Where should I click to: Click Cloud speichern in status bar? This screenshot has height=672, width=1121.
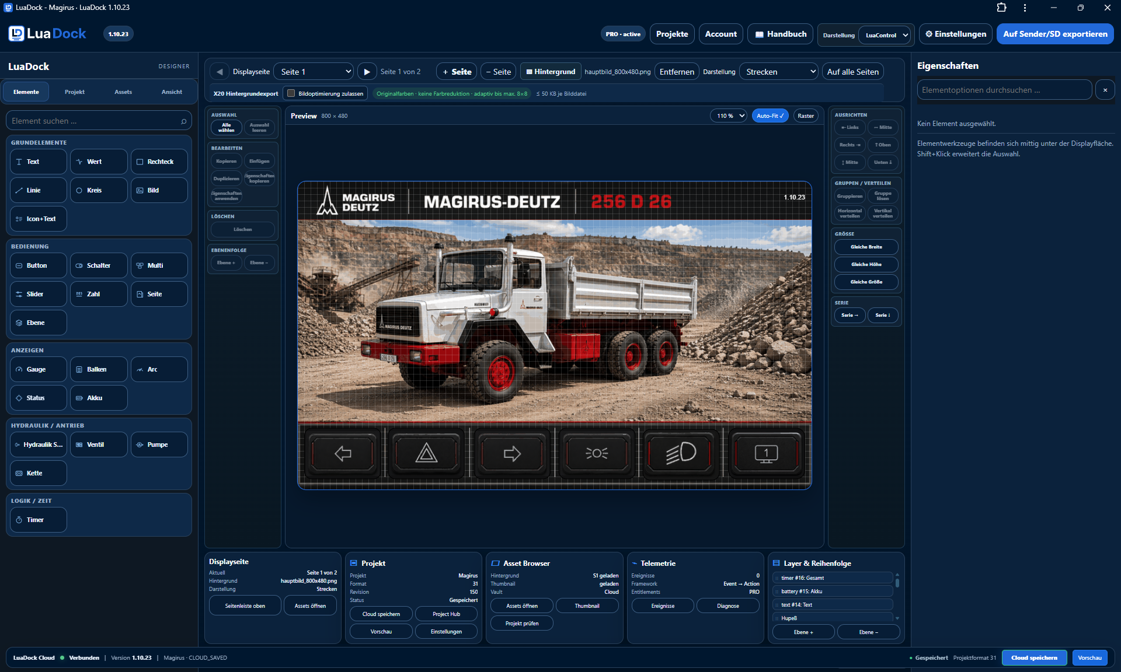tap(1034, 657)
